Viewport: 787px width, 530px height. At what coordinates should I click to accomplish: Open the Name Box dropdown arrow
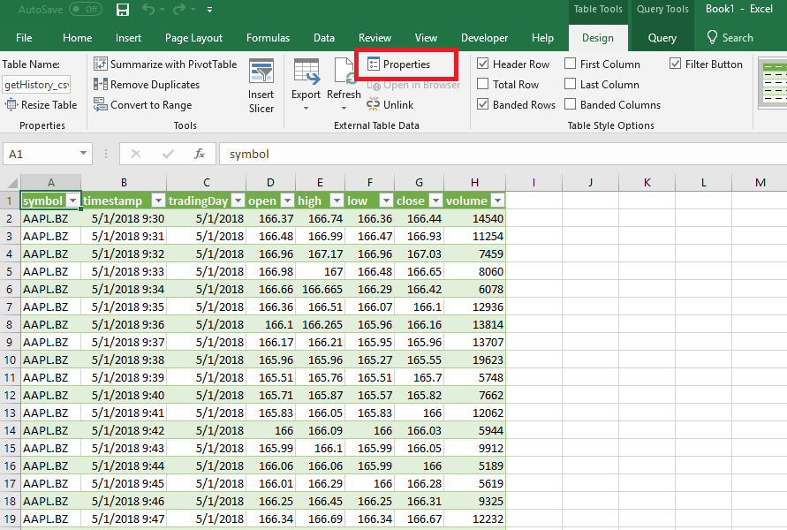83,154
